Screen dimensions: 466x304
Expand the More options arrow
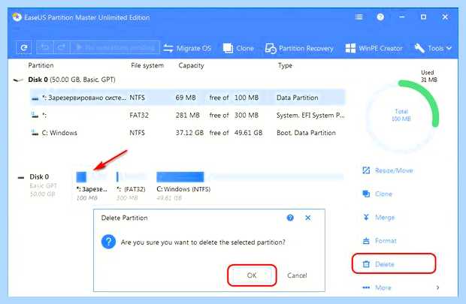pyautogui.click(x=437, y=287)
